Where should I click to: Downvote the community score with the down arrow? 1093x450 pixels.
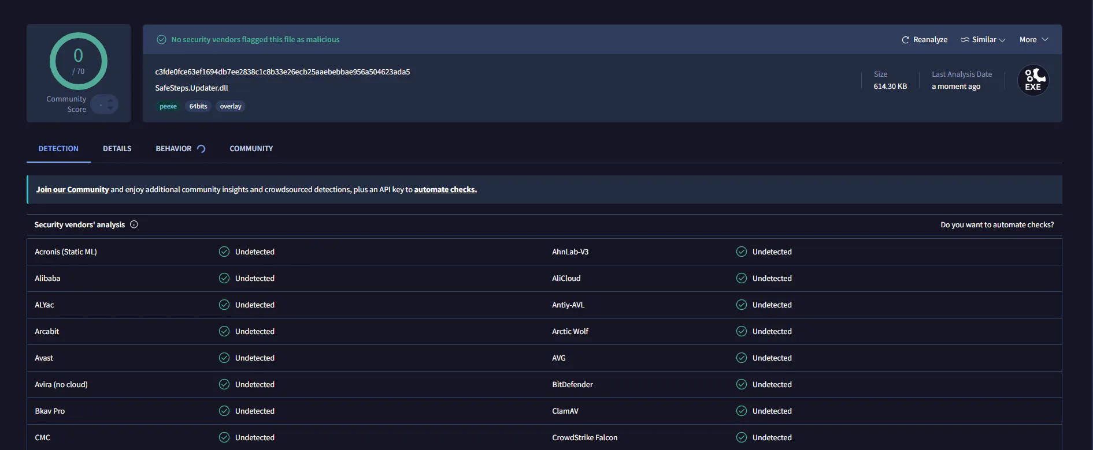[x=110, y=108]
